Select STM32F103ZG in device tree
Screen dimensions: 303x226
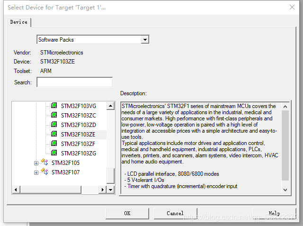point(79,154)
